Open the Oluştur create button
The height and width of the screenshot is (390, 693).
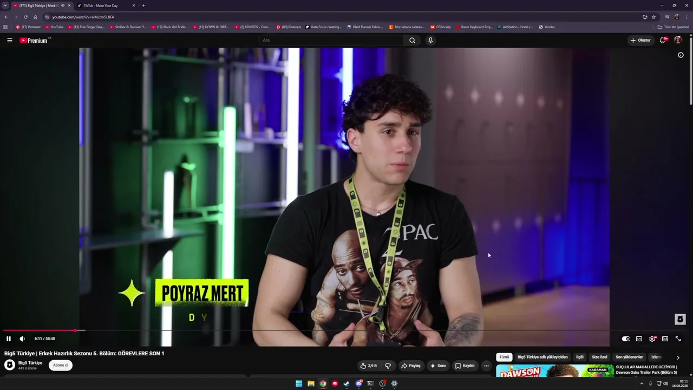640,40
